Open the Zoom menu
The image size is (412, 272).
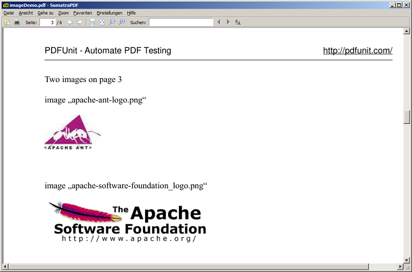(x=63, y=12)
